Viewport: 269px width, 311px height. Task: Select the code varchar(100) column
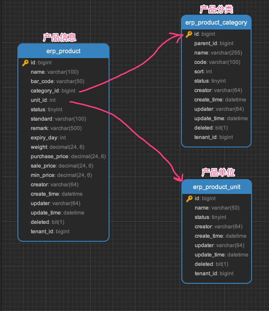click(217, 62)
